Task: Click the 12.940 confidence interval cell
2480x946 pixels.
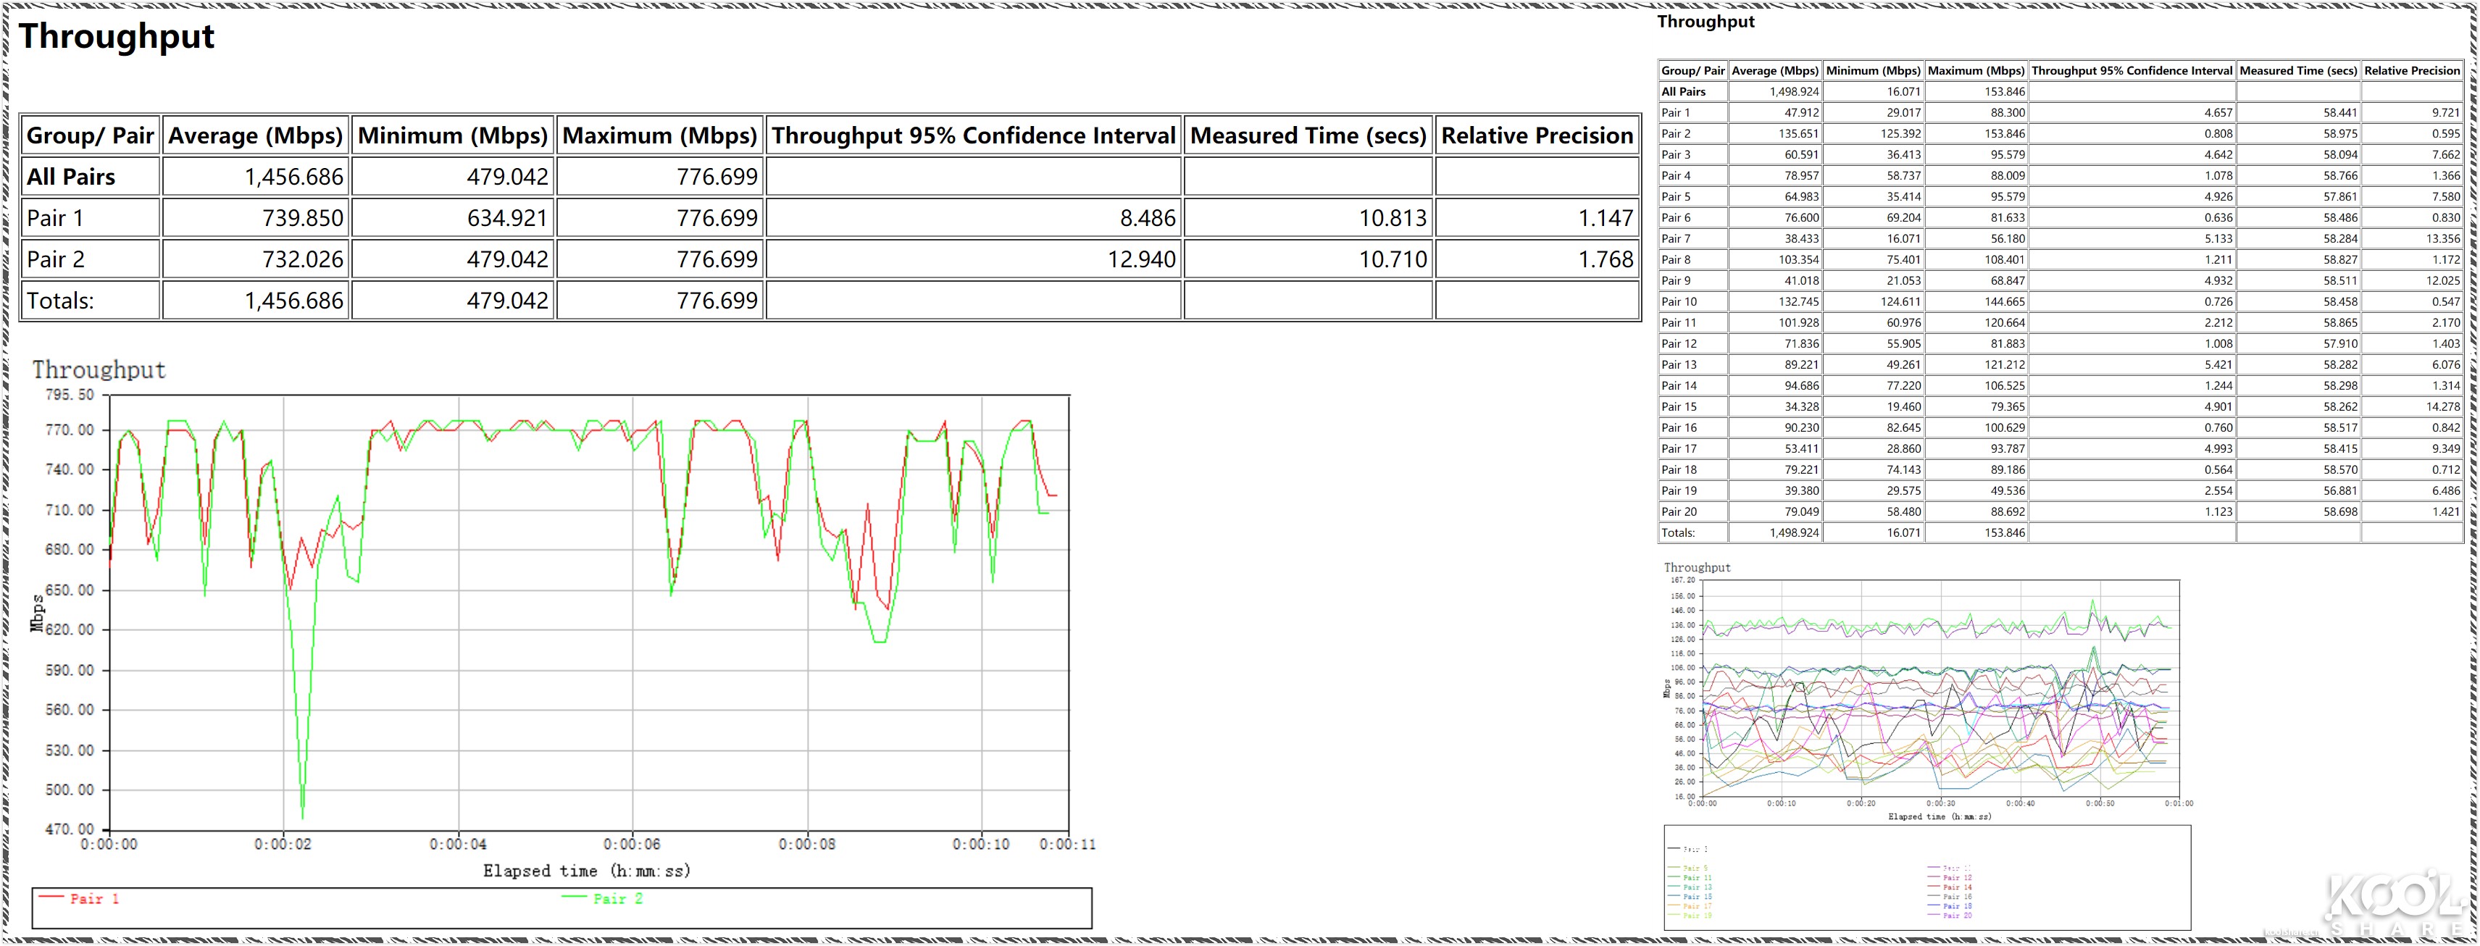Action: (x=1141, y=260)
